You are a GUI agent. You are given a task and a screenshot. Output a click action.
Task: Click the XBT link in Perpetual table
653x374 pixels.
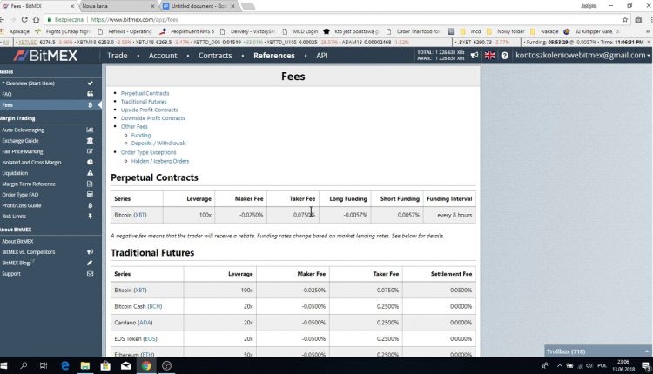click(140, 215)
